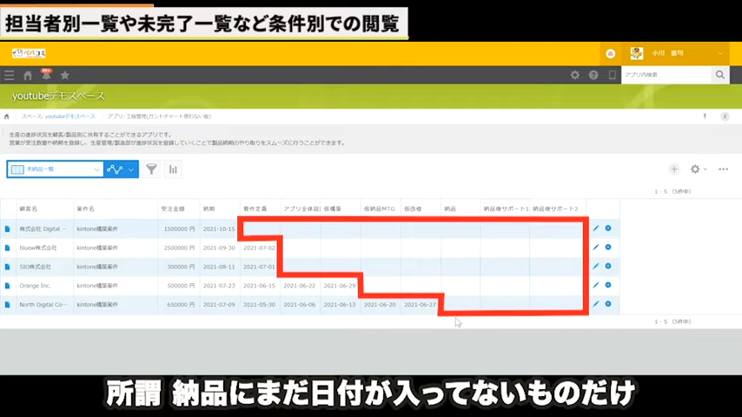The image size is (742, 417).
Task: Type in the アプリ内検索 search field
Action: [x=666, y=75]
